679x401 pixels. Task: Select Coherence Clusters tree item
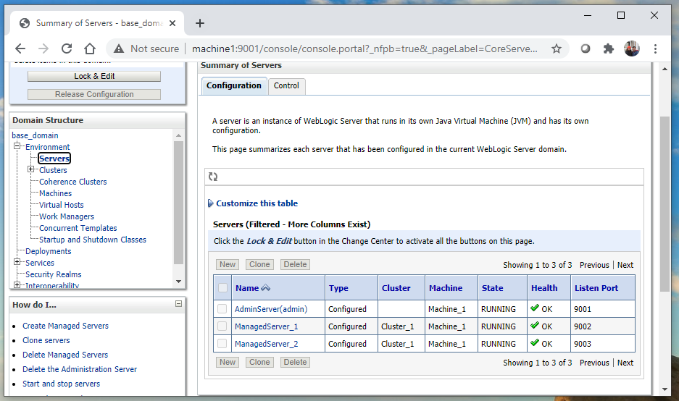(72, 182)
